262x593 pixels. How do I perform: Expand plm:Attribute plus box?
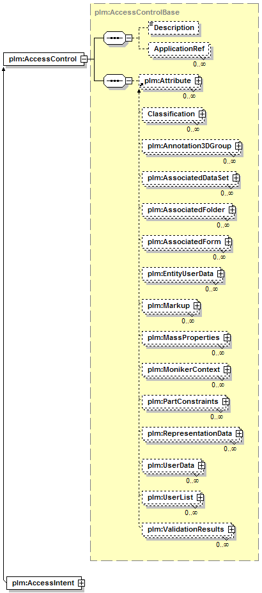coord(197,81)
